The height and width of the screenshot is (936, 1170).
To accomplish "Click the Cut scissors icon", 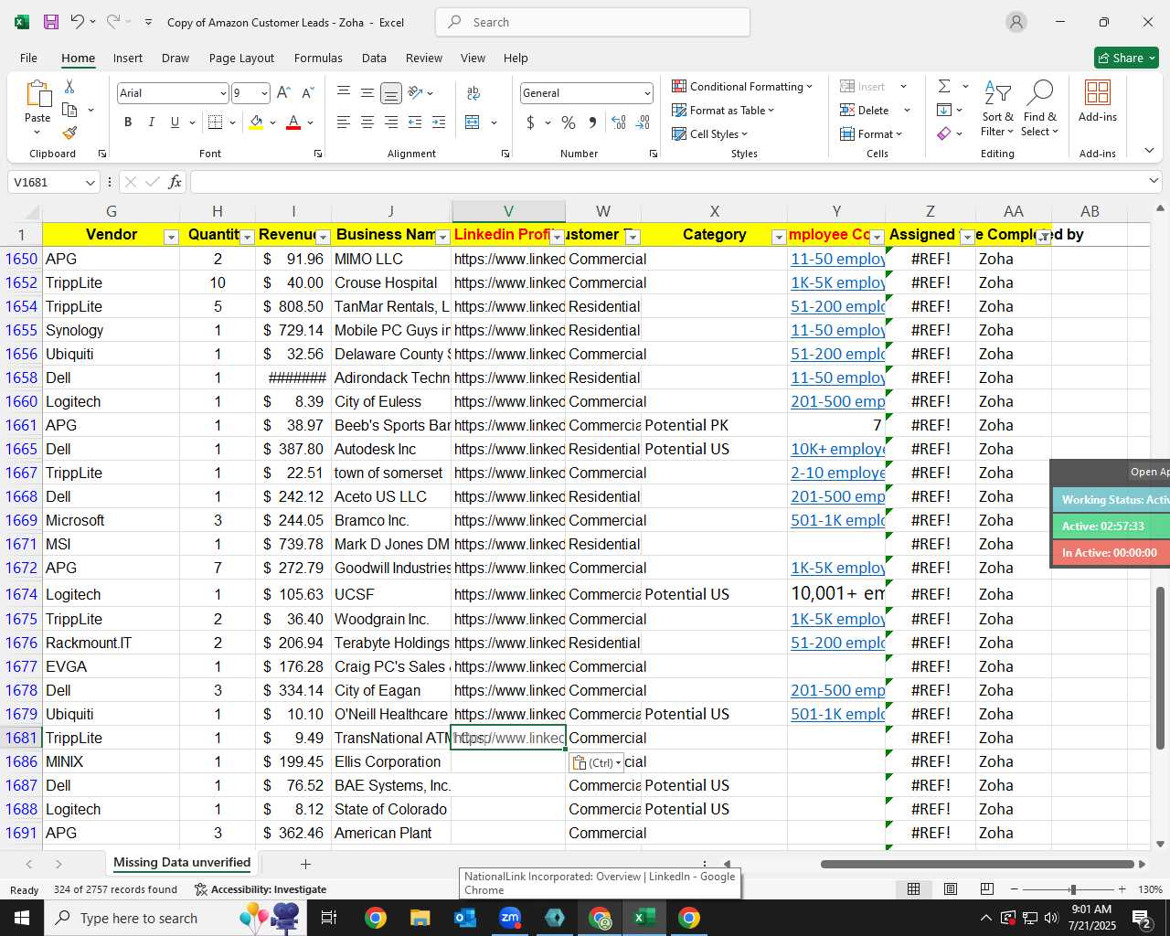I will pyautogui.click(x=69, y=86).
